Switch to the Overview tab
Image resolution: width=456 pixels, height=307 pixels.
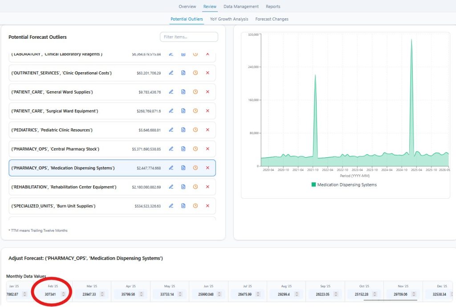187,6
